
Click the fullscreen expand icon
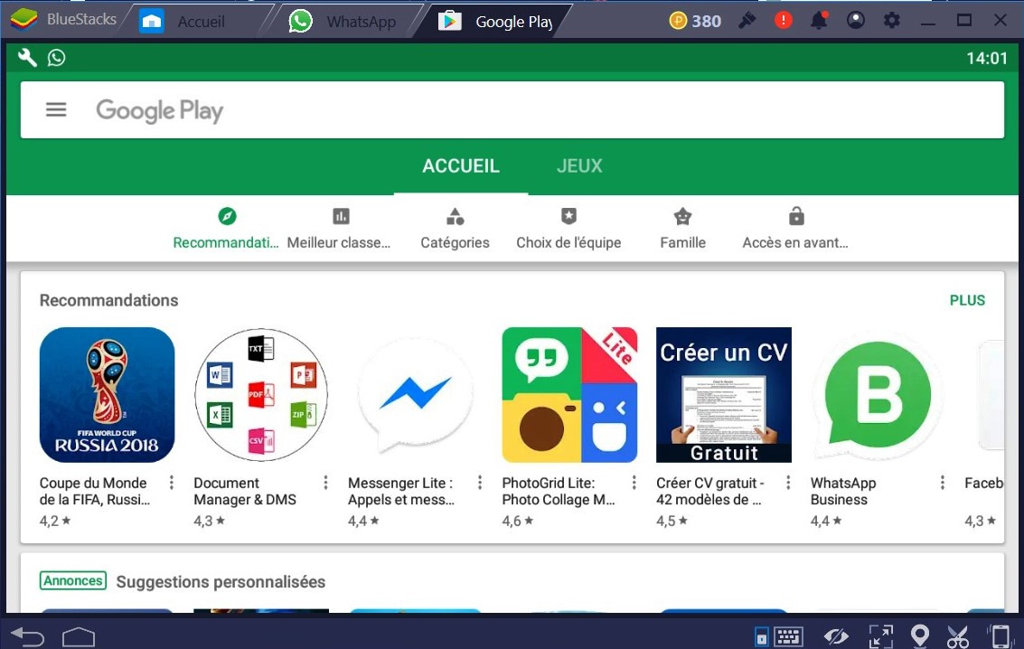tap(880, 636)
